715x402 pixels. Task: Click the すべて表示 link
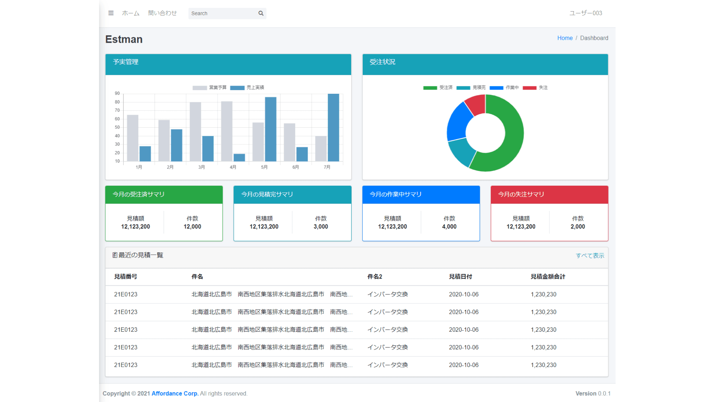click(x=590, y=255)
